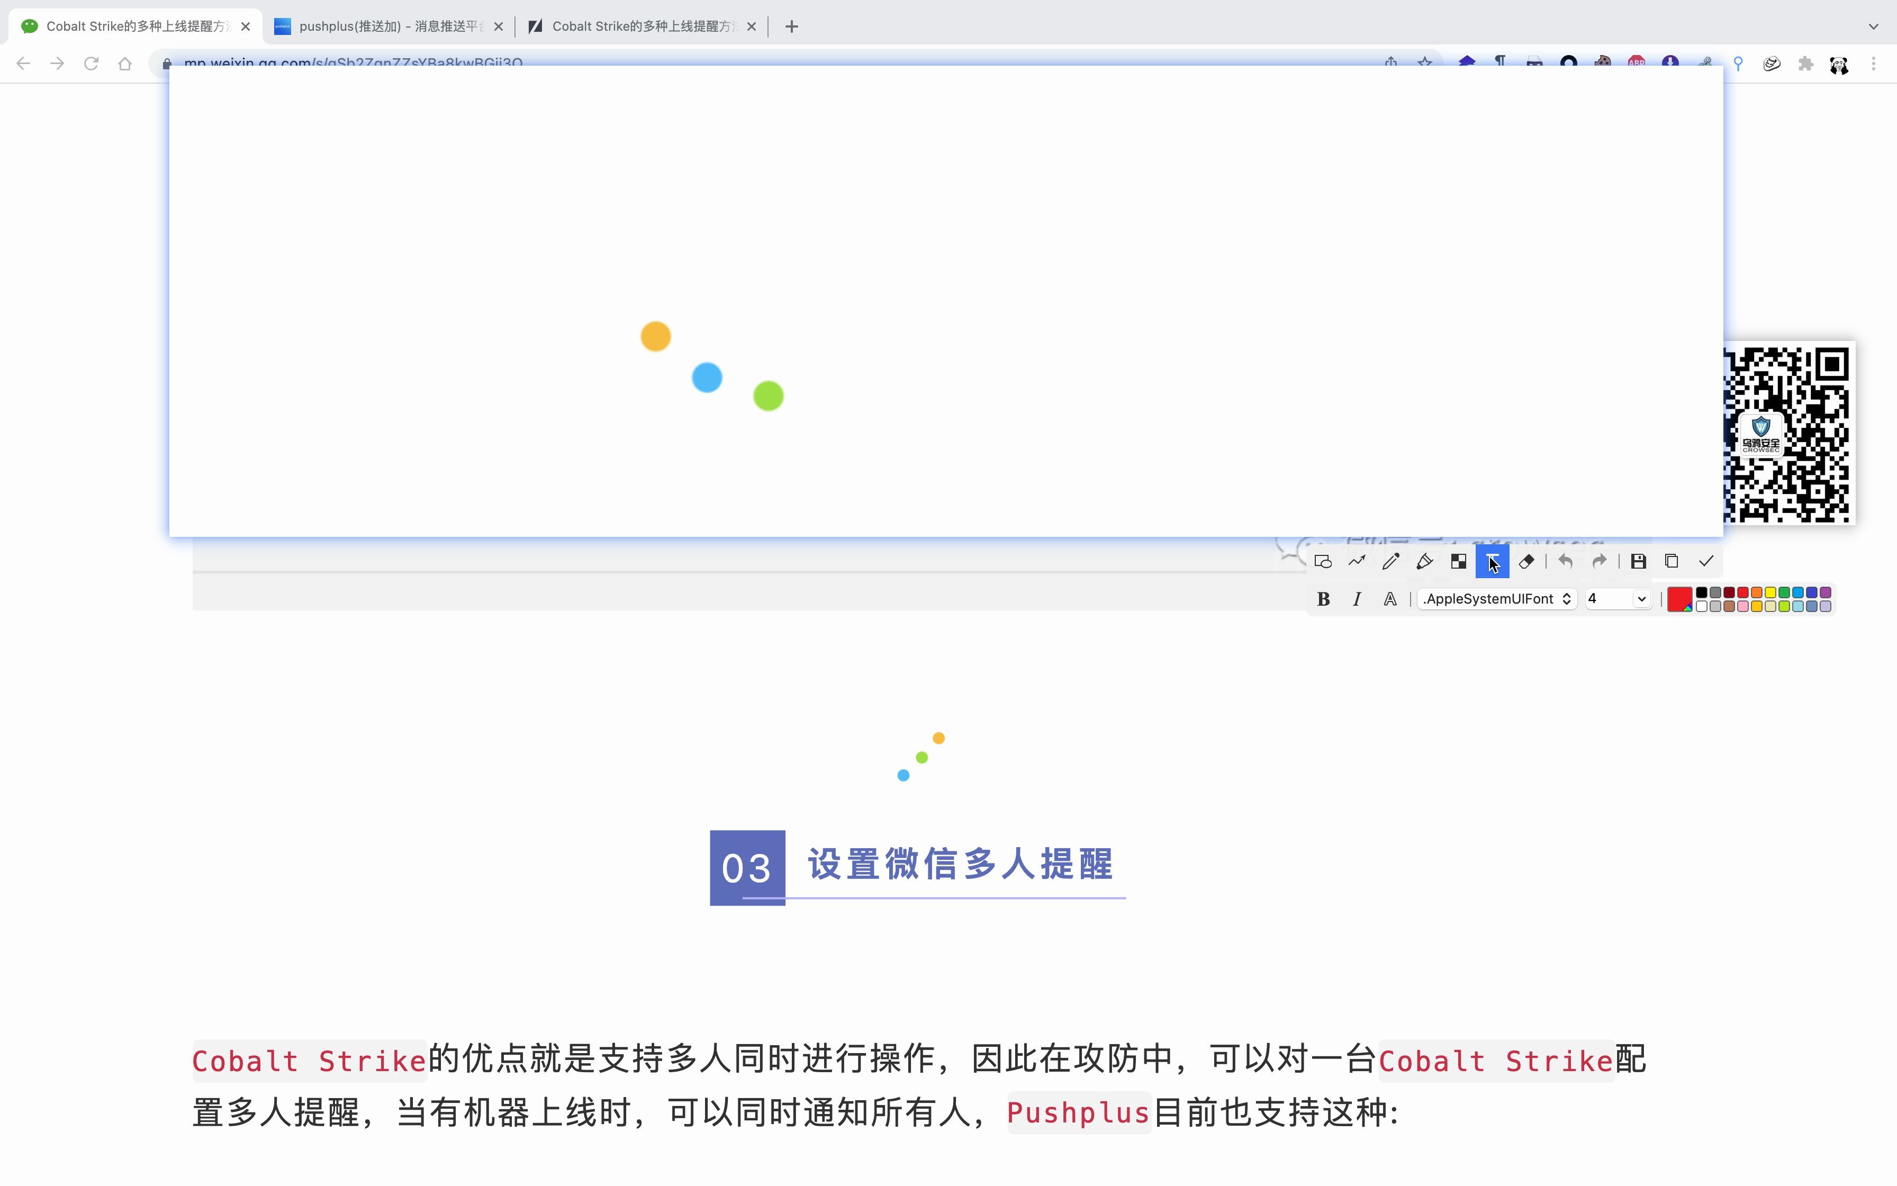
Task: Open the .AppleSystemUIFont font dropdown
Action: point(1497,599)
